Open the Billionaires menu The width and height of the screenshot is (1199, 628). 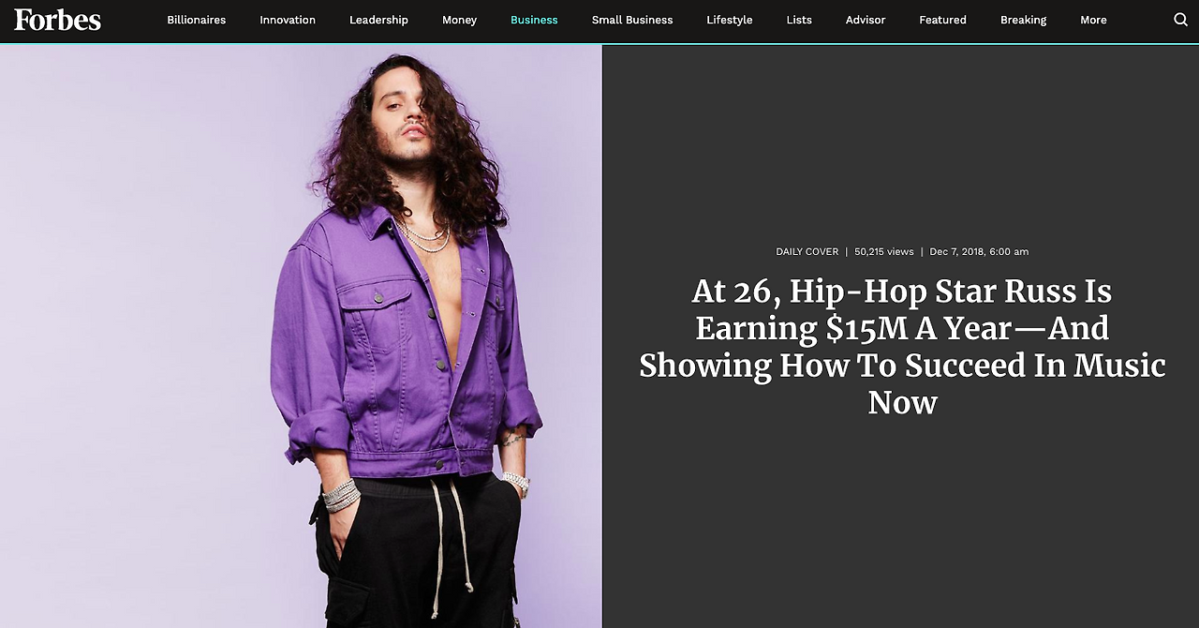point(197,20)
